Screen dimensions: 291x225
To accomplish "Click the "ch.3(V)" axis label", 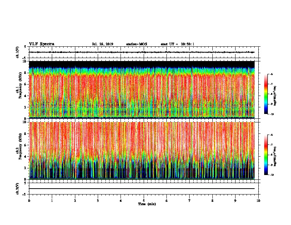I will tap(18, 189).
